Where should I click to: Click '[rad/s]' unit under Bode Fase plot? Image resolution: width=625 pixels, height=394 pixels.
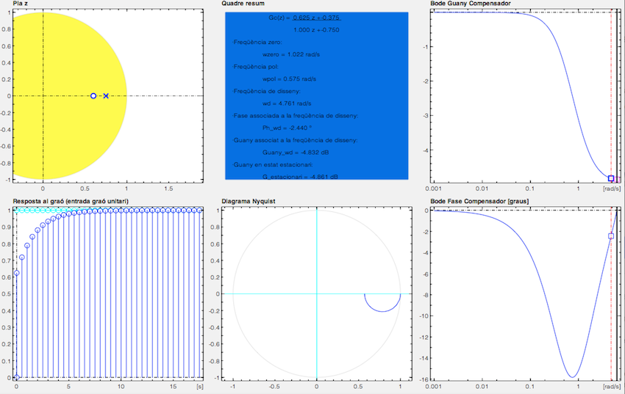coord(612,387)
